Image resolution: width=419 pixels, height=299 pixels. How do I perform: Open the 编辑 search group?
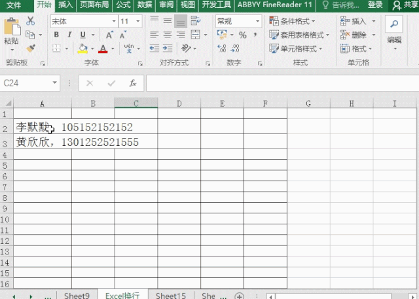(x=394, y=33)
